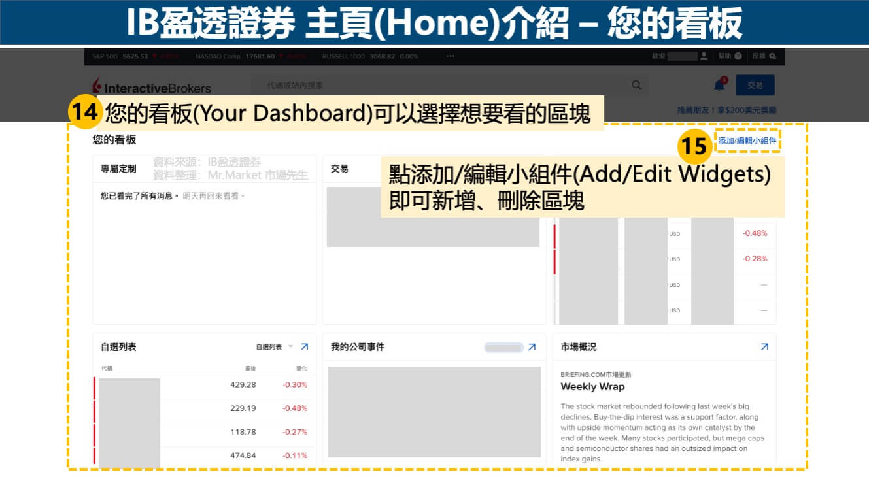Click the 代碼 column header

[x=107, y=369]
